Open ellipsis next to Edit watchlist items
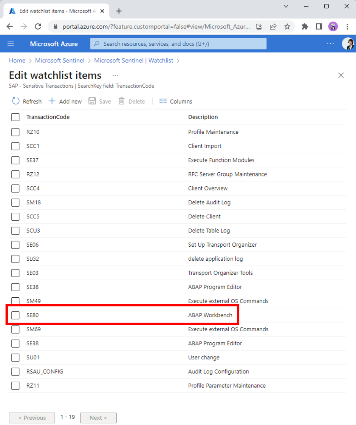The width and height of the screenshot is (356, 425). pos(115,75)
